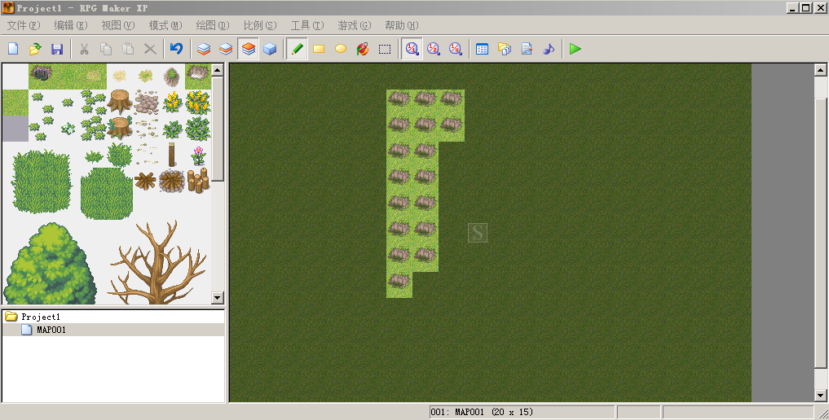Image resolution: width=829 pixels, height=420 pixels.
Task: Click the Paste clipboard icon
Action: tap(128, 49)
